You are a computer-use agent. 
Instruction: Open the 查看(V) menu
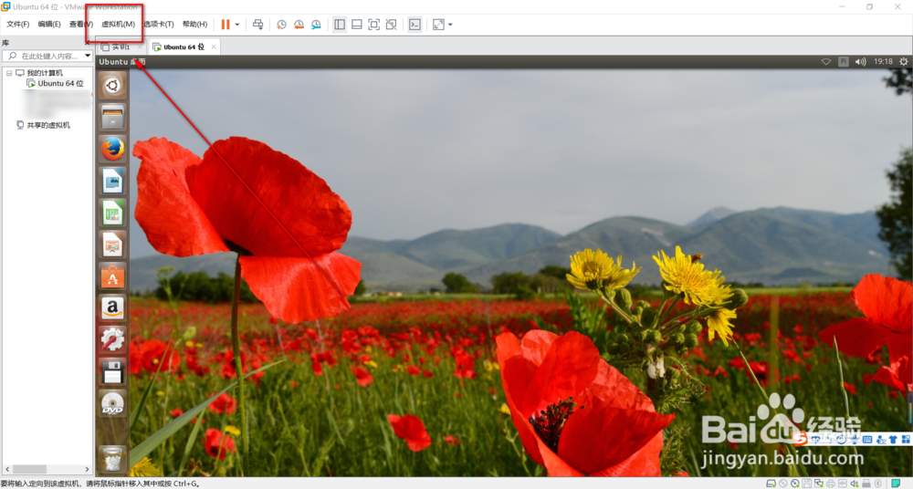(x=81, y=24)
